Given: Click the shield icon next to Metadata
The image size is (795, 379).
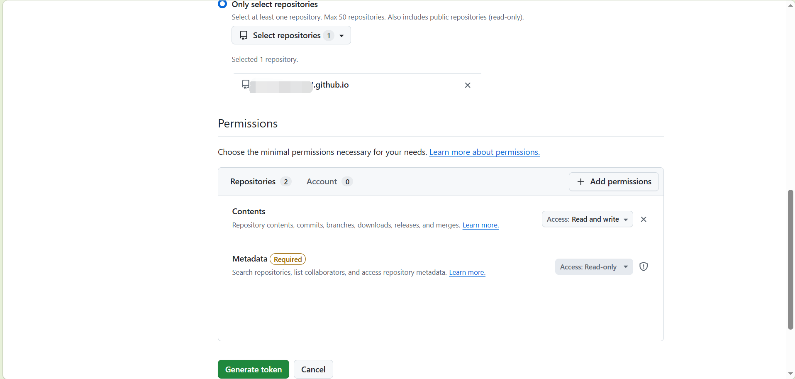Looking at the screenshot, I should pos(644,267).
